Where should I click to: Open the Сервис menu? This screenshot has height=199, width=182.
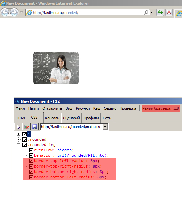click(x=110, y=108)
